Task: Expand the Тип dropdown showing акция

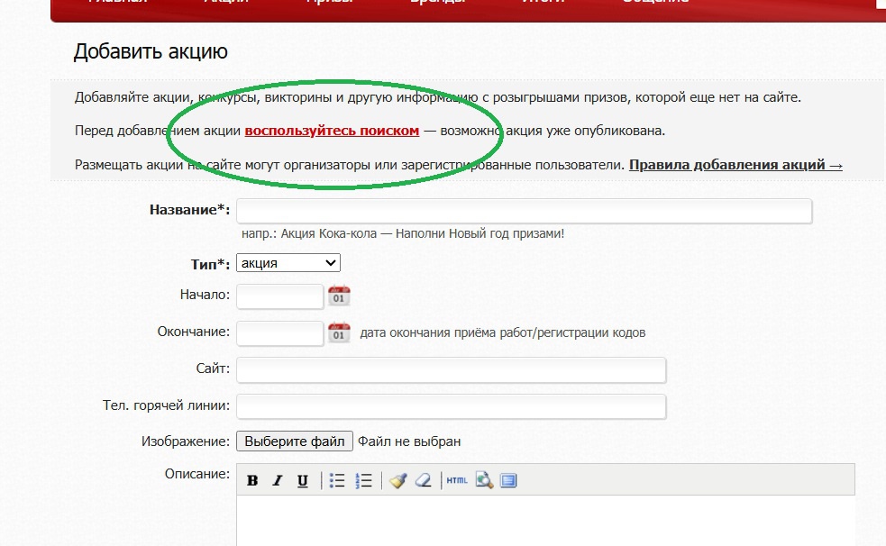Action: 288,263
